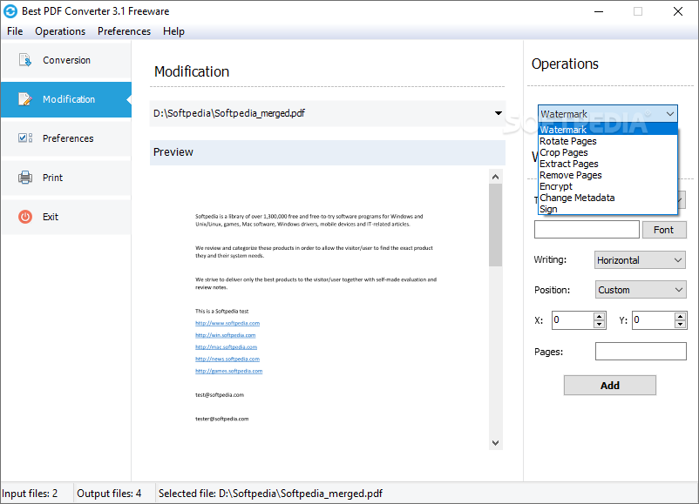Click the Add button

coord(609,385)
